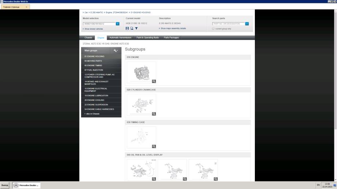Select main group 05 ENGINE TIMING
Screen dimensions: 337x189
tap(101, 65)
